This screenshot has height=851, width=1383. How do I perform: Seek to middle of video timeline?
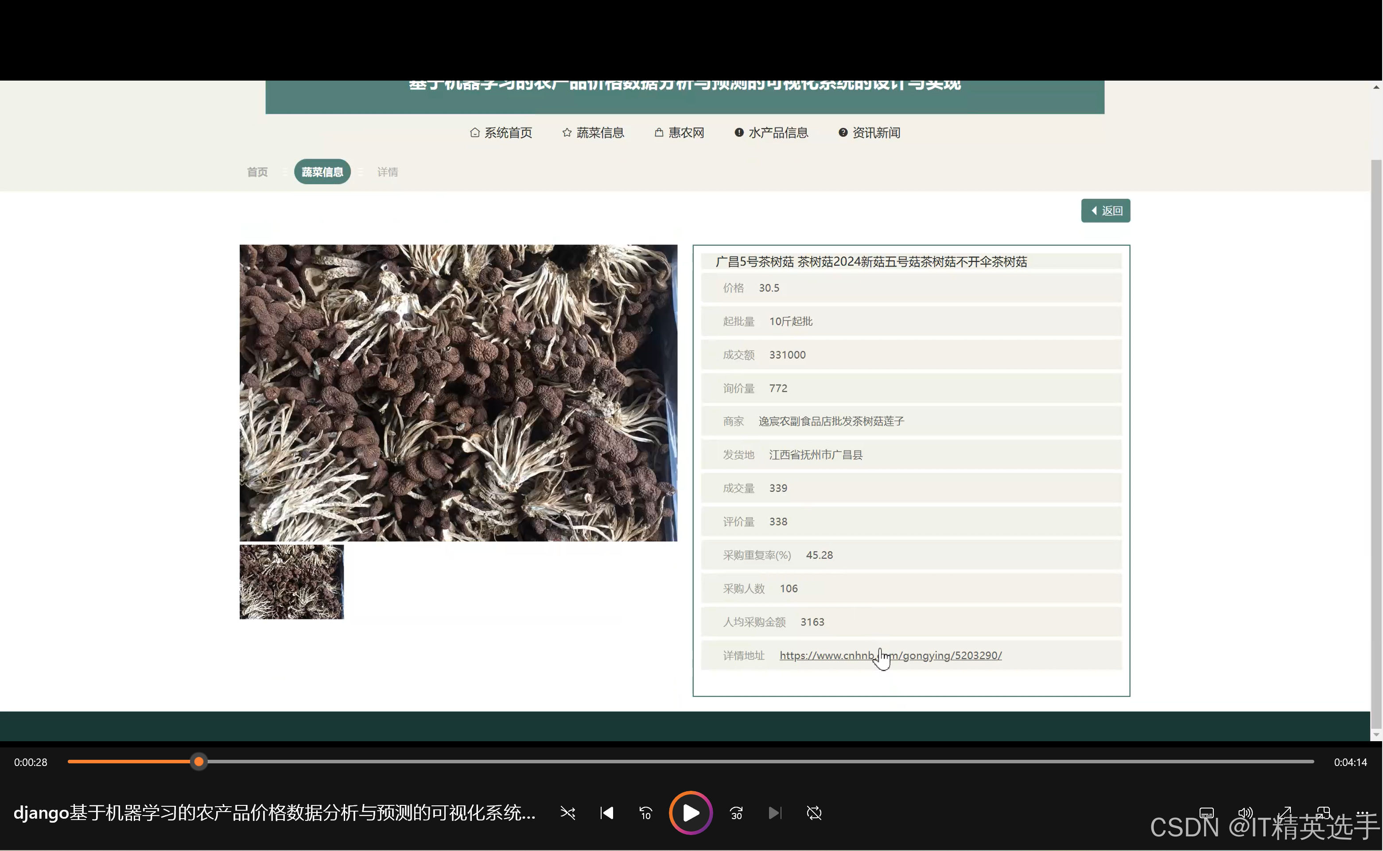[x=691, y=762]
